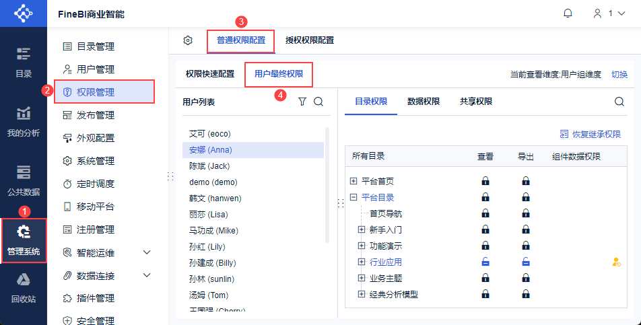Toggle 导出 lock for 经典分析模型
This screenshot has width=641, height=325.
pos(526,294)
